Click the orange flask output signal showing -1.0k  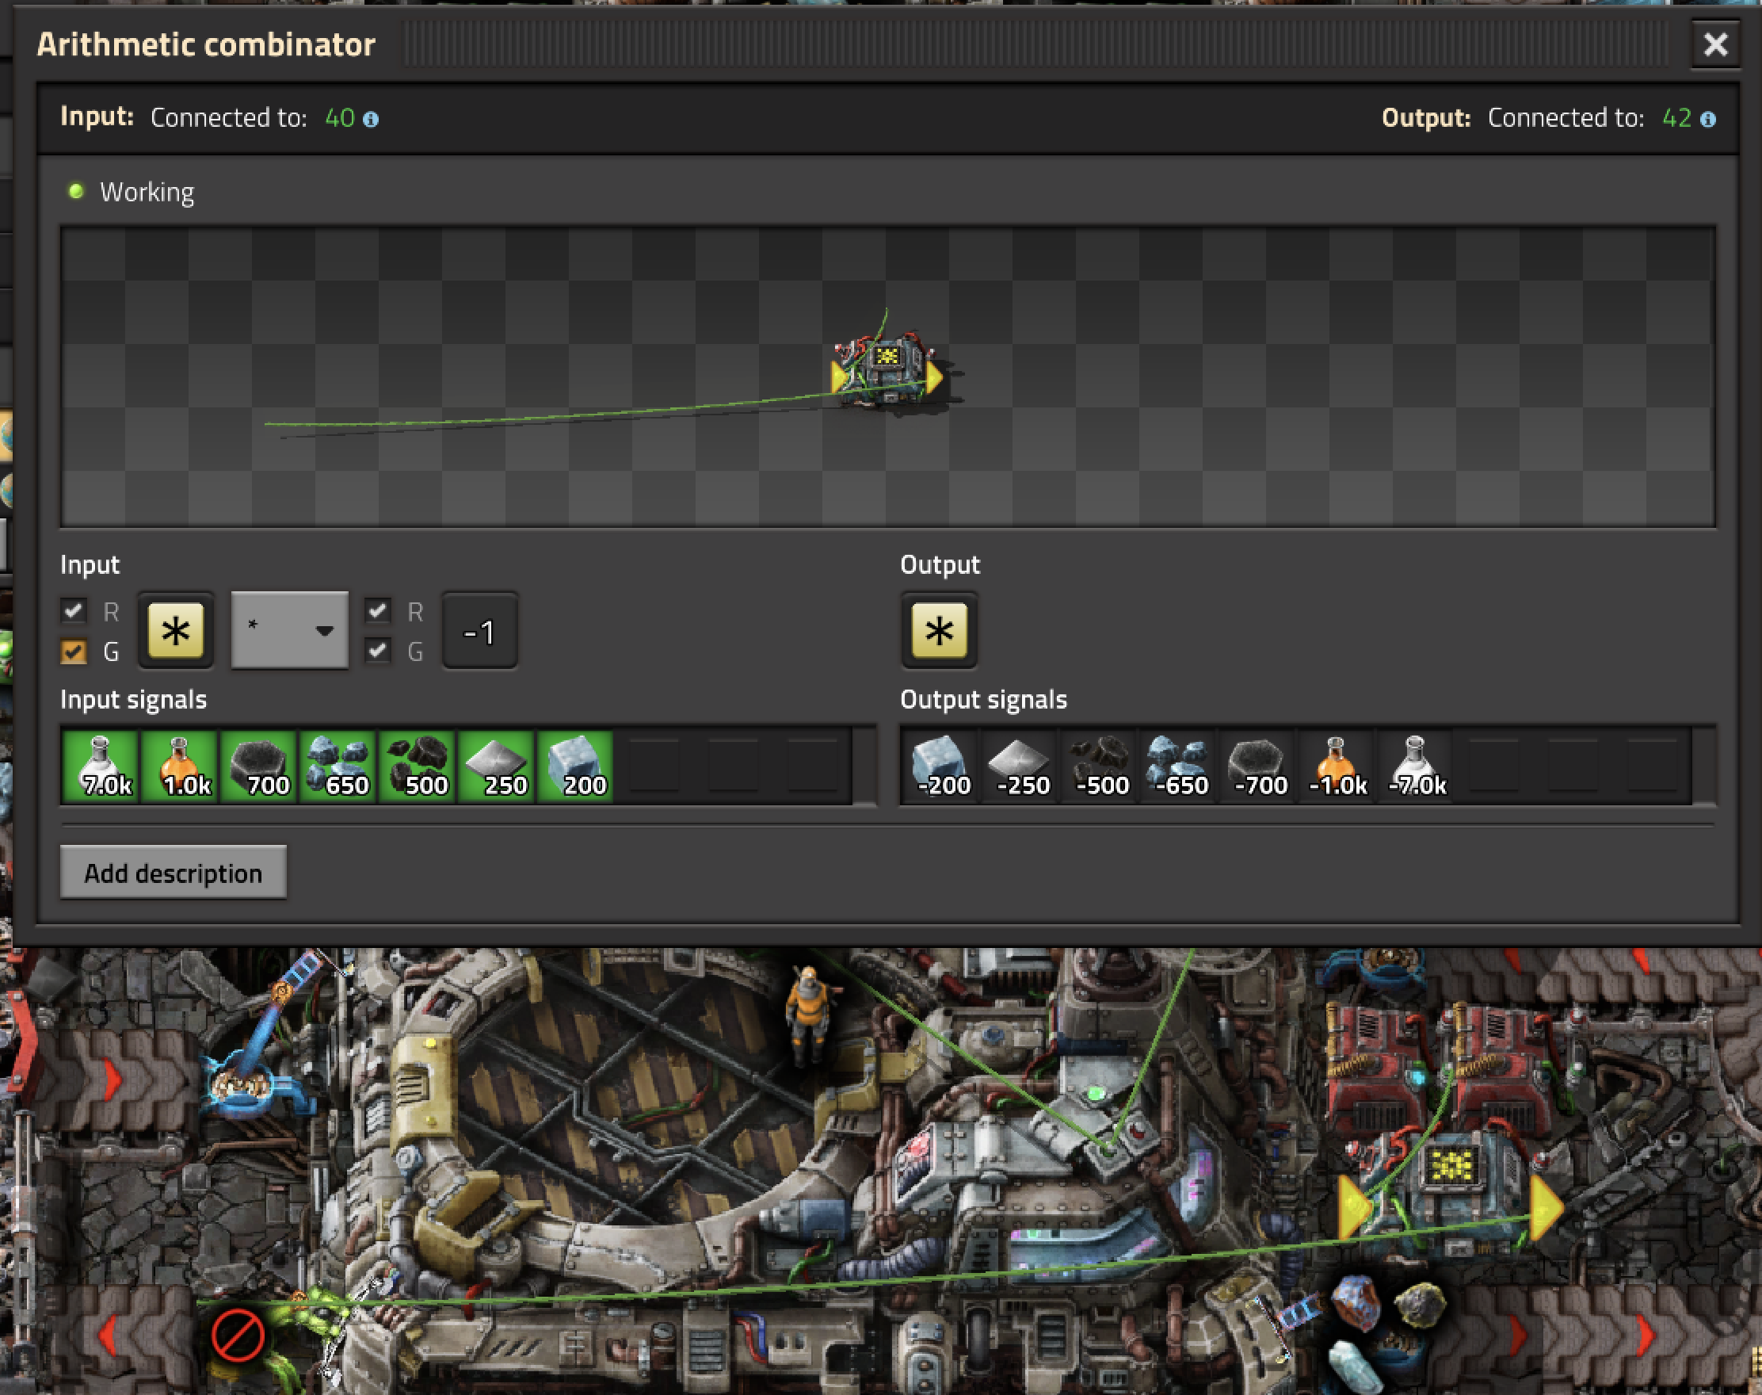pyautogui.click(x=1337, y=766)
